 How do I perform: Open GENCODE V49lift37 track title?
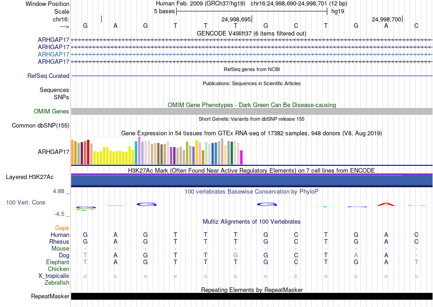pos(252,33)
